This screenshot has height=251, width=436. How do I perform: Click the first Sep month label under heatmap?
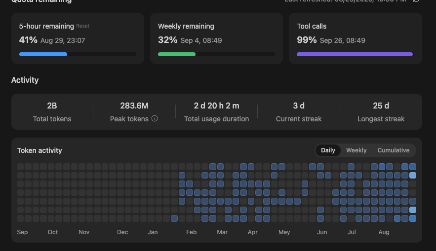coord(22,232)
